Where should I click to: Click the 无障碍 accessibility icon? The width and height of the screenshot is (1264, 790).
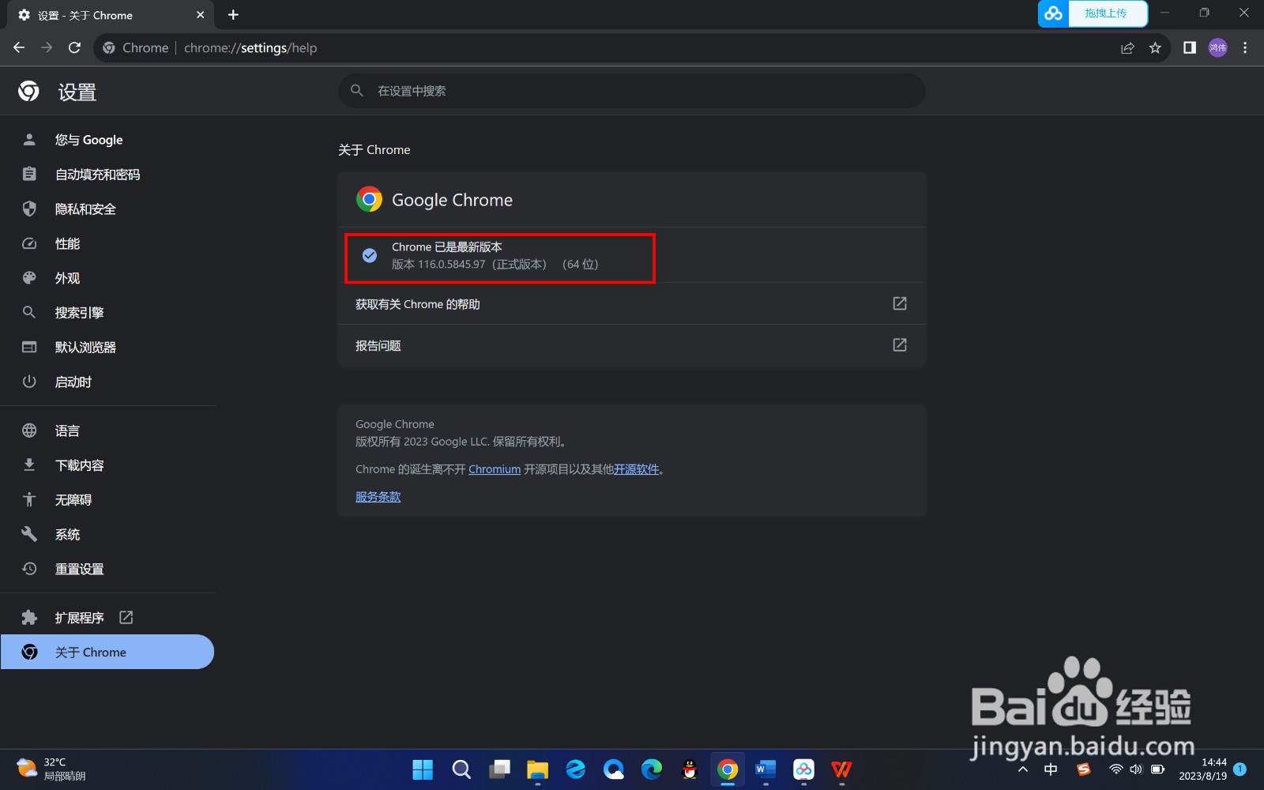click(x=29, y=500)
